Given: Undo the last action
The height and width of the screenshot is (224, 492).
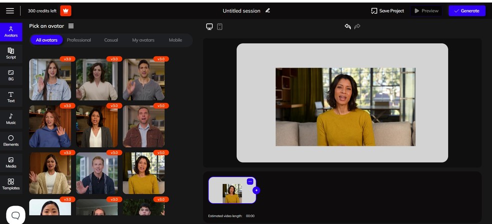Looking at the screenshot, I should pyautogui.click(x=347, y=26).
